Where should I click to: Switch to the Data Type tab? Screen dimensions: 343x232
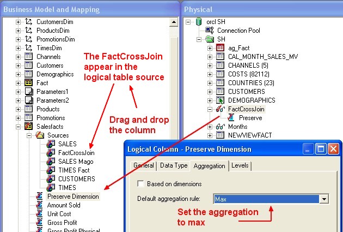[x=174, y=165]
